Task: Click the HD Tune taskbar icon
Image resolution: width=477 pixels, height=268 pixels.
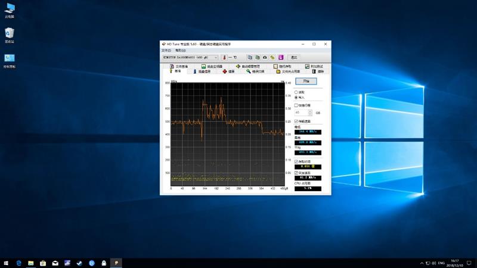Action: click(x=116, y=263)
